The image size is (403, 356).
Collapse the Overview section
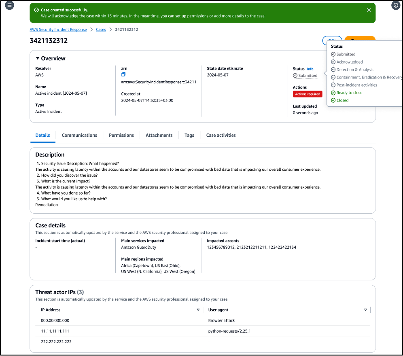(x=38, y=58)
